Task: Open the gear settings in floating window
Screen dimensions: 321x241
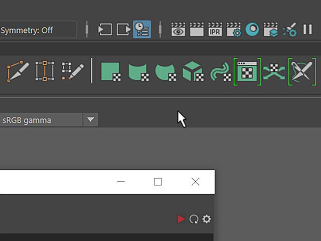Action: (x=207, y=219)
